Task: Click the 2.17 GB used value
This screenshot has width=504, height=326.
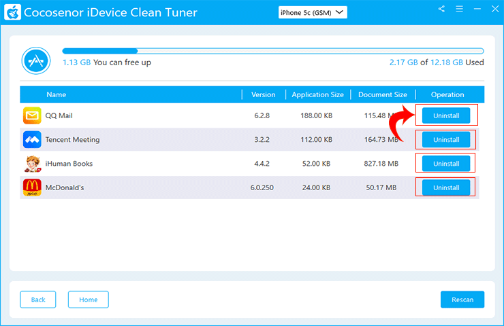Action: pyautogui.click(x=404, y=62)
